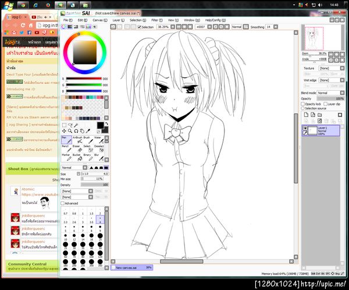Image resolution: width=349 pixels, height=290 pixels.
Task: Open the brush mode Normal dropdown
Action: click(x=74, y=167)
